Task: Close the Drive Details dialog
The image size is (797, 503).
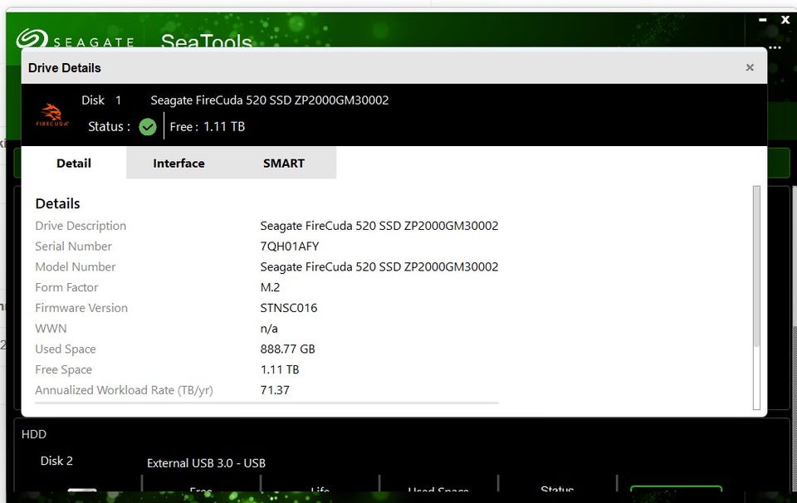Action: (x=749, y=67)
